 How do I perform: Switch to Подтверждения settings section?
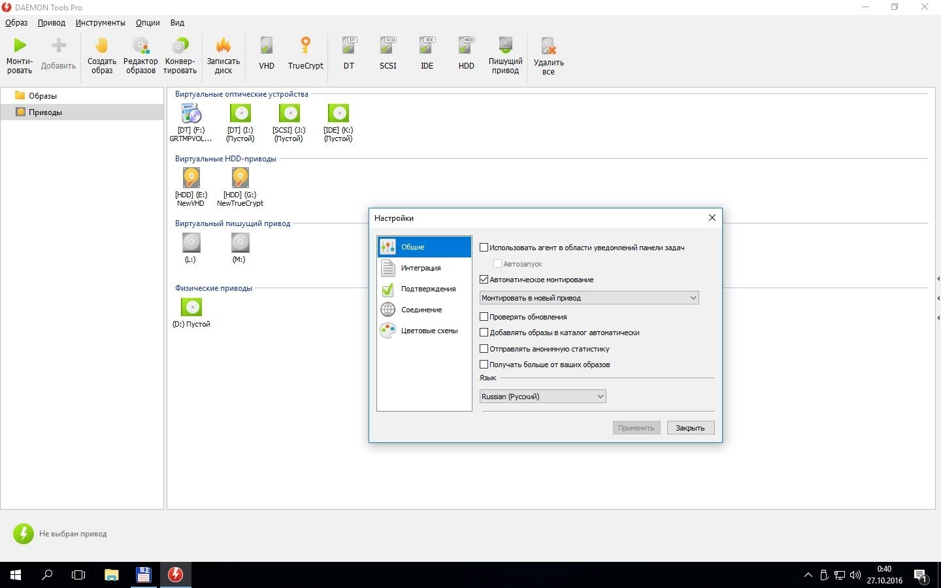coord(424,289)
